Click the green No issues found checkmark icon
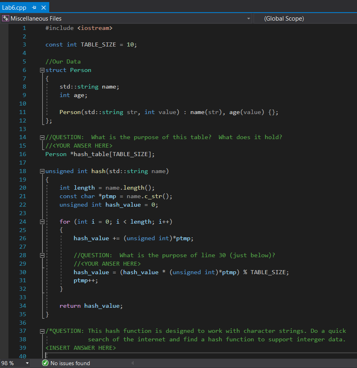 (x=45, y=363)
